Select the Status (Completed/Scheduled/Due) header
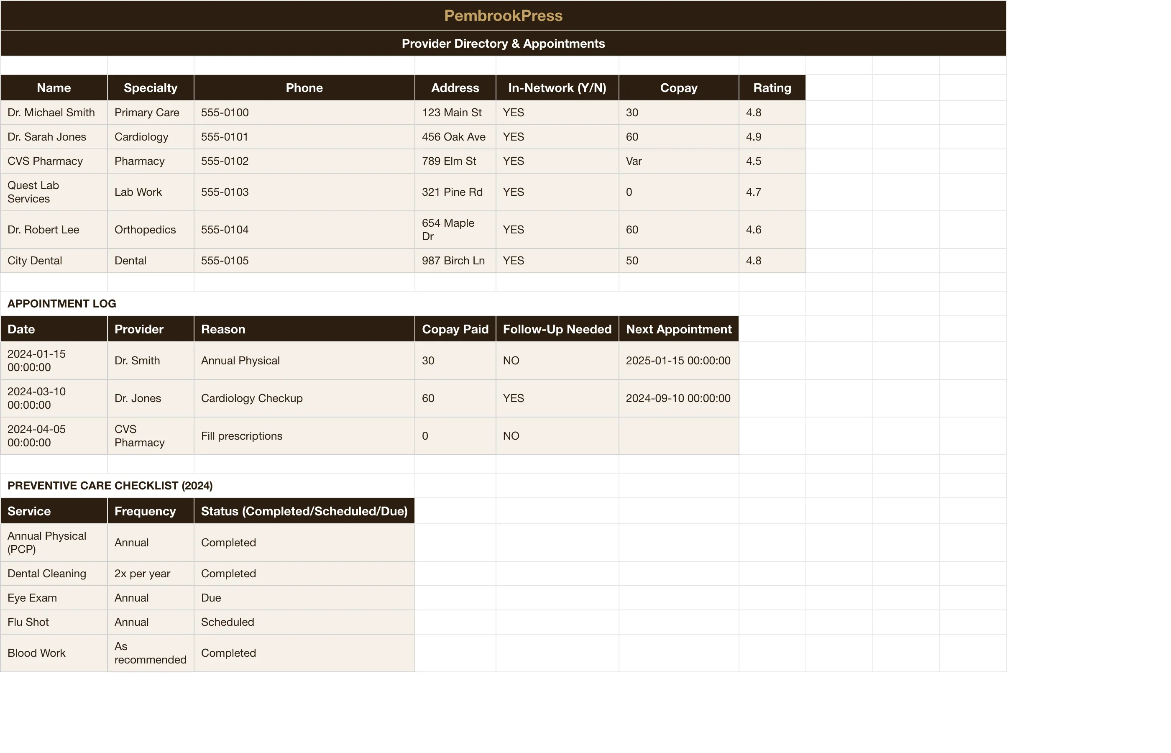This screenshot has width=1171, height=753. pos(304,511)
